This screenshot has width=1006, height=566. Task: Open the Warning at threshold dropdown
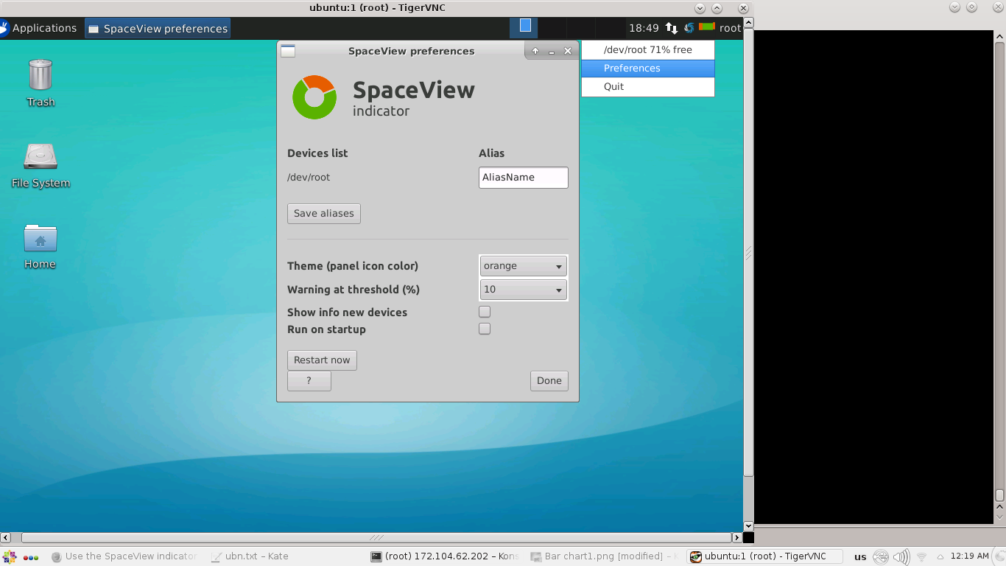[524, 290]
